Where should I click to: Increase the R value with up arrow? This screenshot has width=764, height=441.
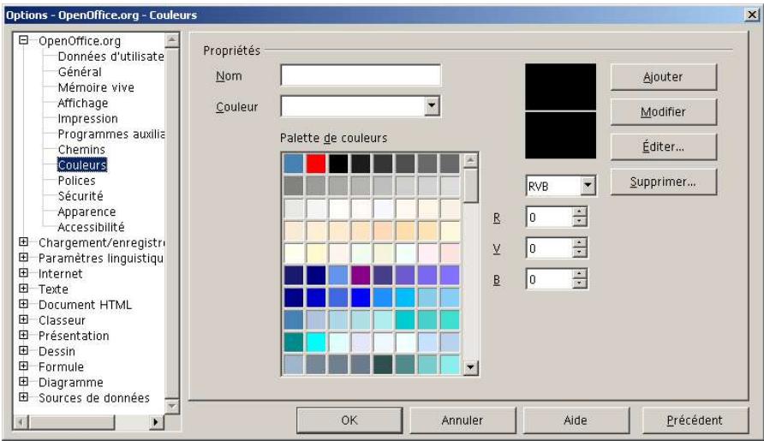(580, 212)
